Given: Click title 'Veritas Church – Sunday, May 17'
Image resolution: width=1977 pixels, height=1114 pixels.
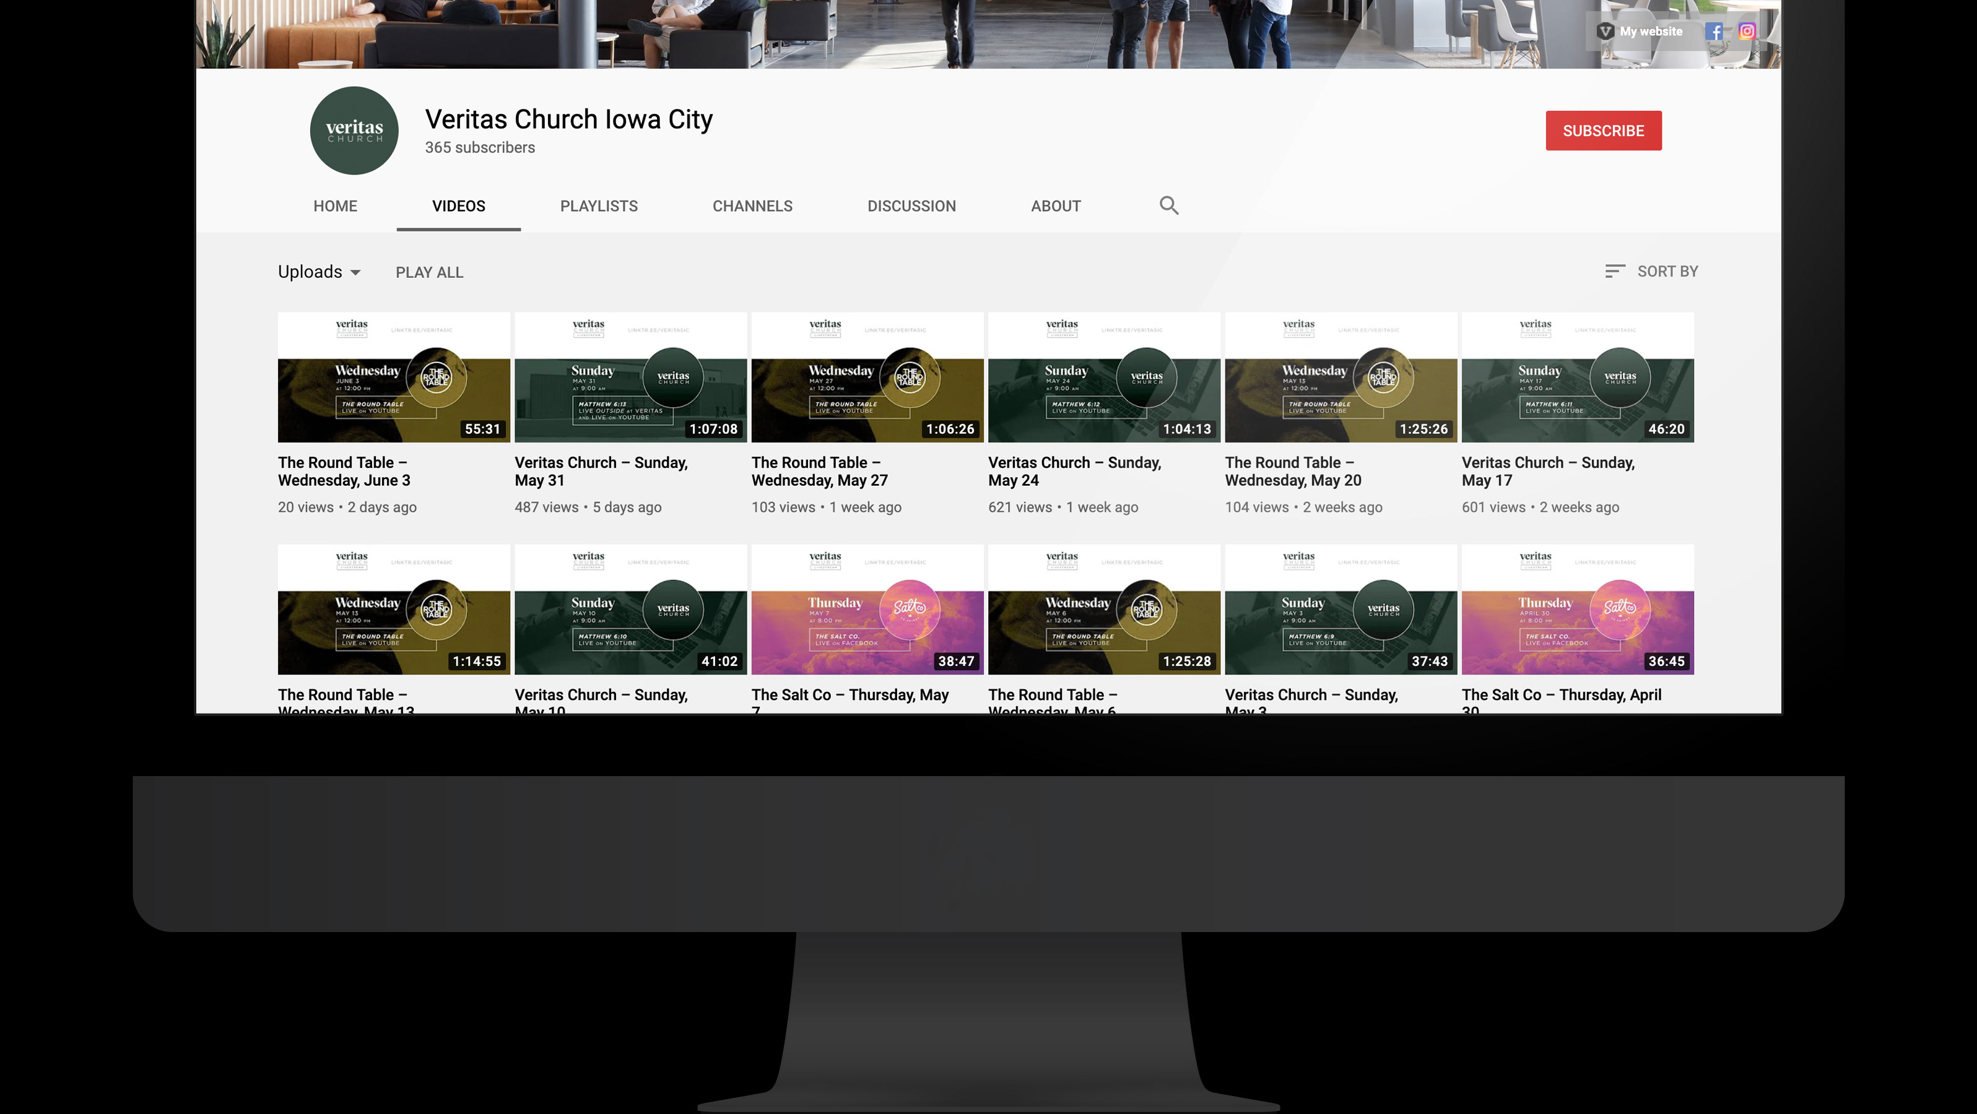Looking at the screenshot, I should [1548, 471].
